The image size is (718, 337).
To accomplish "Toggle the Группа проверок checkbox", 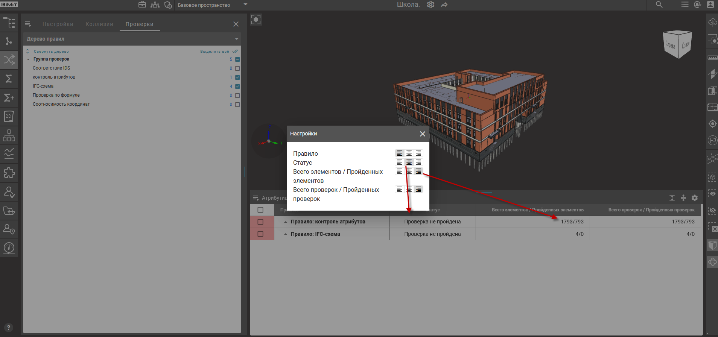I will 237,59.
